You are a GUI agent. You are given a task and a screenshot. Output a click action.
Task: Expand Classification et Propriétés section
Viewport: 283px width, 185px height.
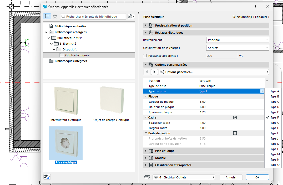tap(146, 165)
